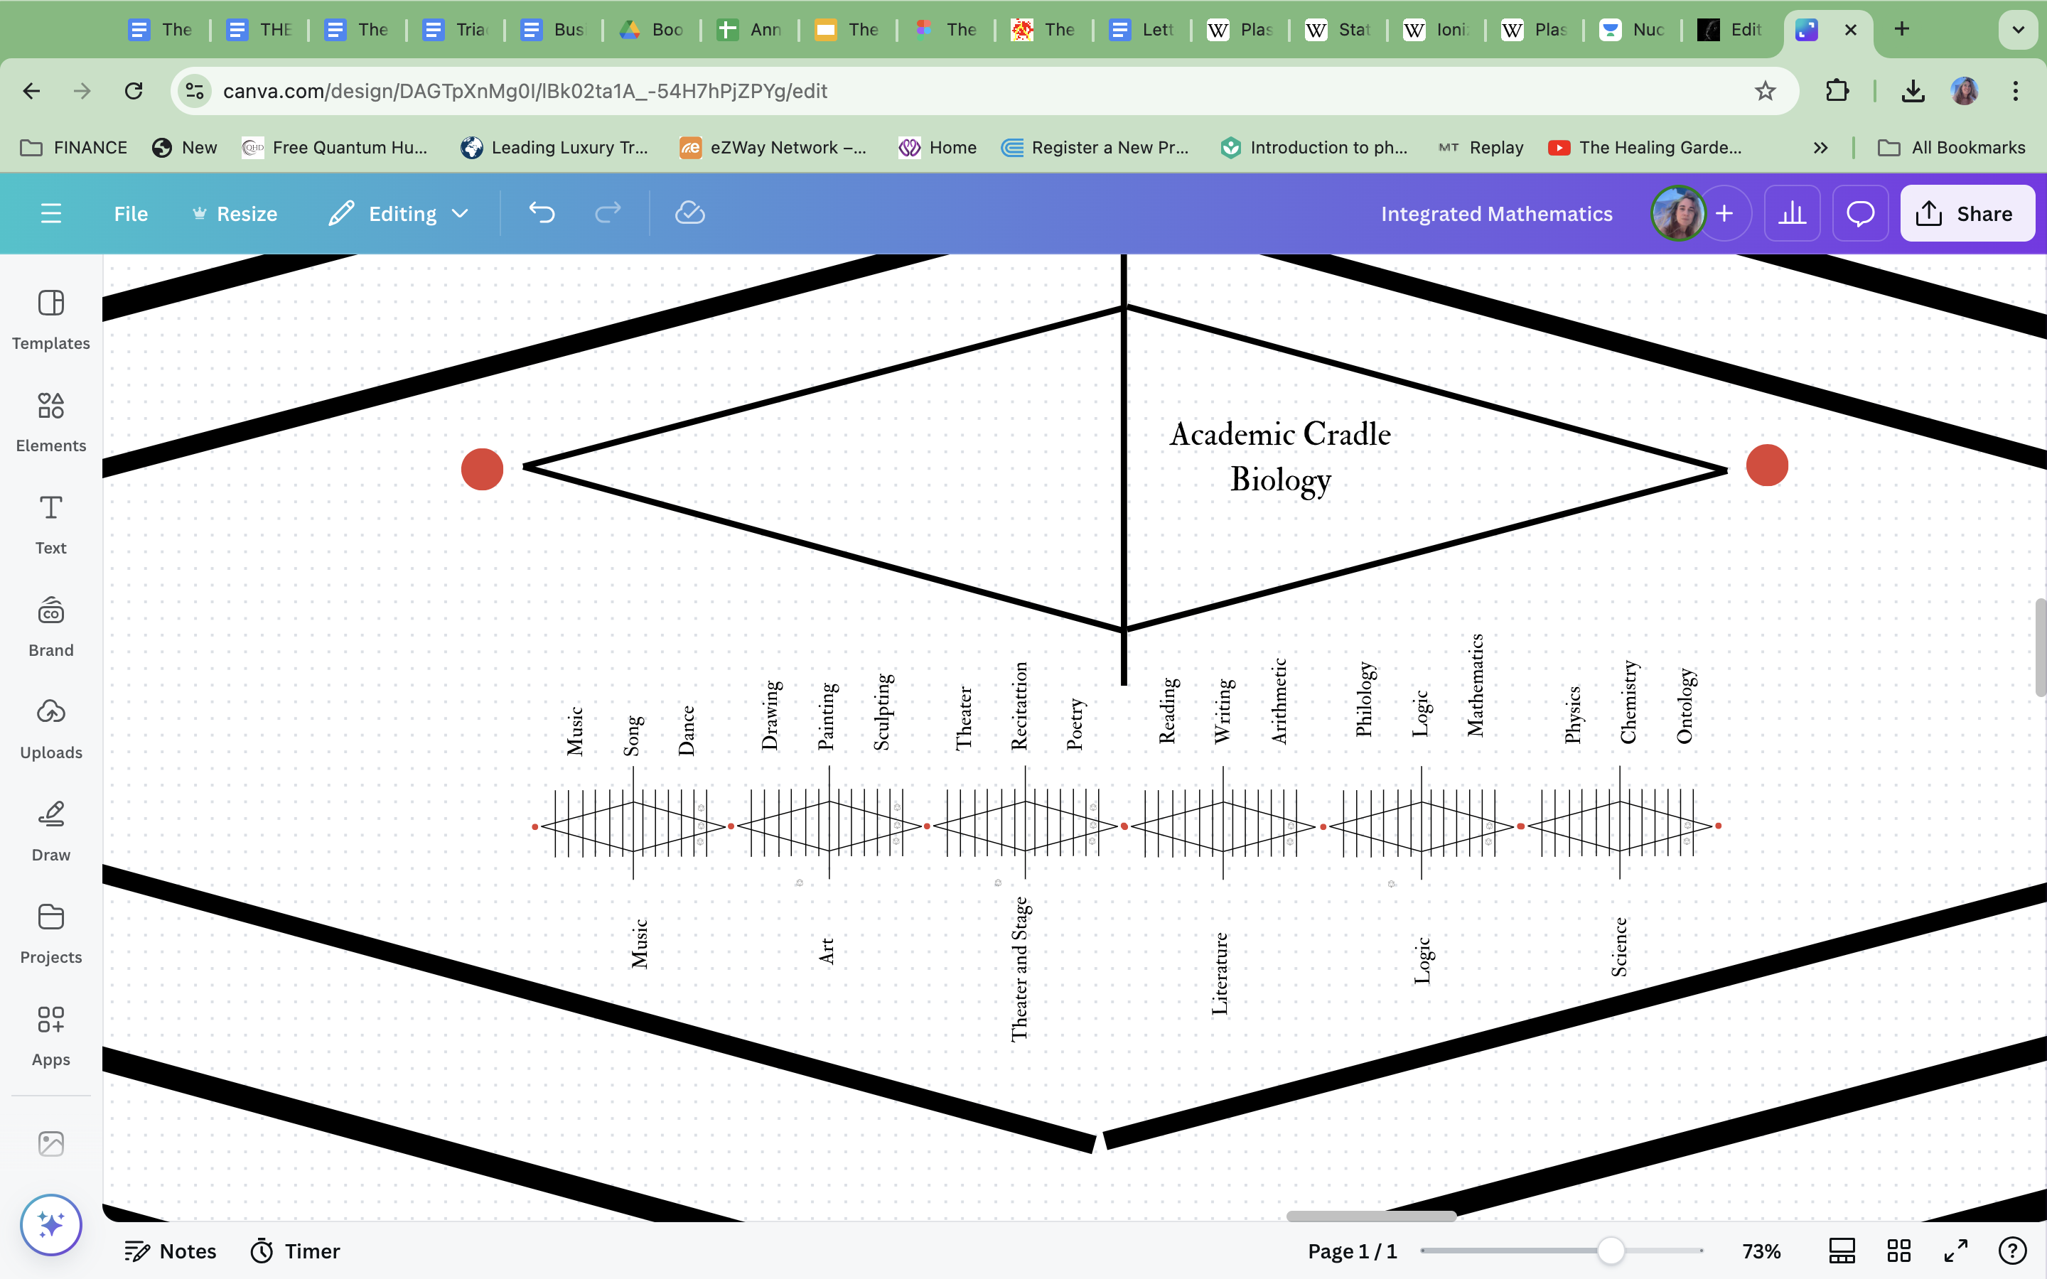Show hidden bookmarks with double chevron
This screenshot has height=1279, width=2047.
point(1820,147)
